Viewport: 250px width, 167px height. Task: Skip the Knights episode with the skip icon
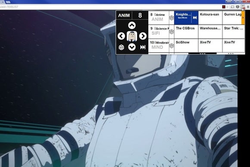pyautogui.click(x=195, y=18)
